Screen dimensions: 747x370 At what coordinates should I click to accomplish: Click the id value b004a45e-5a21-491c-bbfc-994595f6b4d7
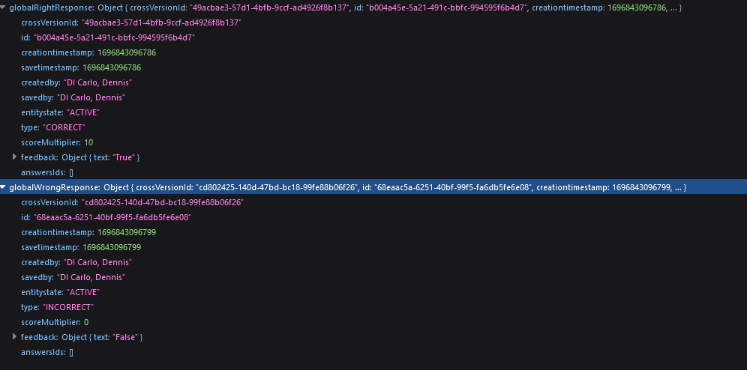(x=114, y=37)
